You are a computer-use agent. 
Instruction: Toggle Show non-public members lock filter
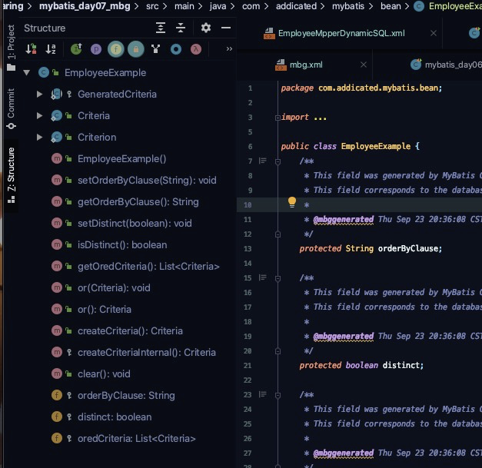[136, 49]
